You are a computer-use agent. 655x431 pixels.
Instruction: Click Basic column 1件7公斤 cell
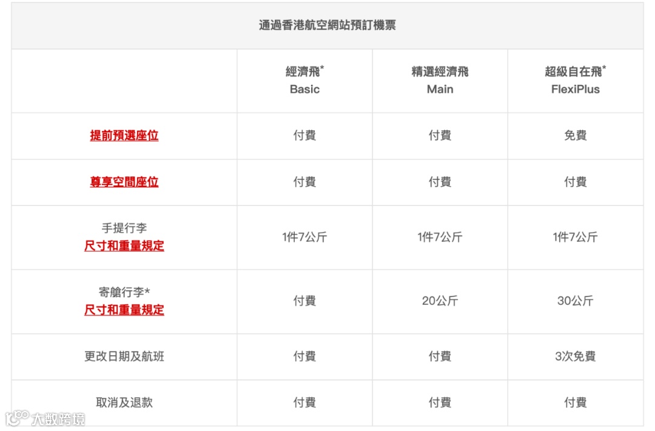[304, 237]
